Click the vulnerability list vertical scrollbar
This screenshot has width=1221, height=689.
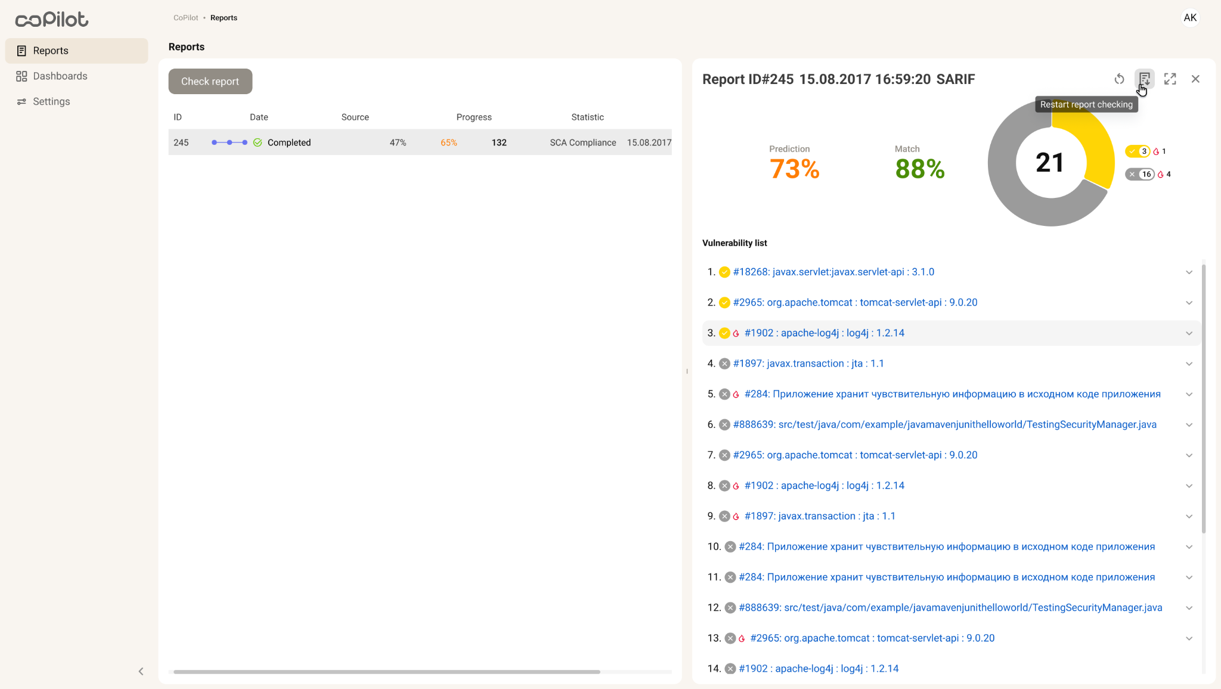click(x=1204, y=398)
